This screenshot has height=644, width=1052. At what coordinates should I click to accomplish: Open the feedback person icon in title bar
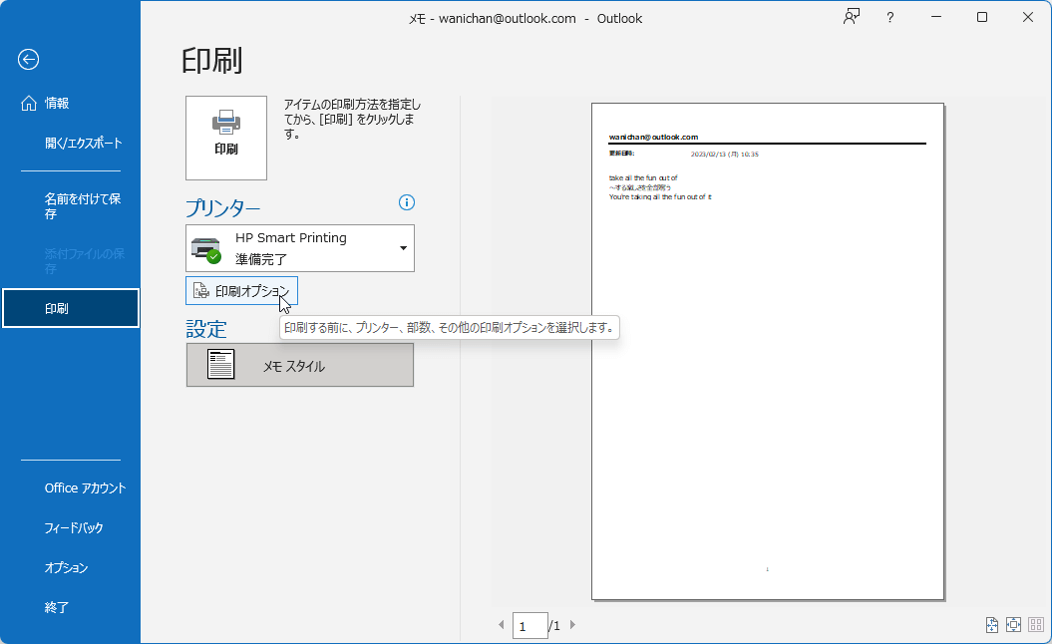(x=852, y=17)
